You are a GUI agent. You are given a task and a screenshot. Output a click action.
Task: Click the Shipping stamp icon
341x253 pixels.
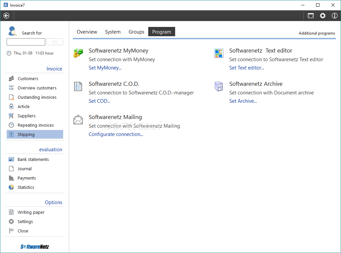pos(11,134)
